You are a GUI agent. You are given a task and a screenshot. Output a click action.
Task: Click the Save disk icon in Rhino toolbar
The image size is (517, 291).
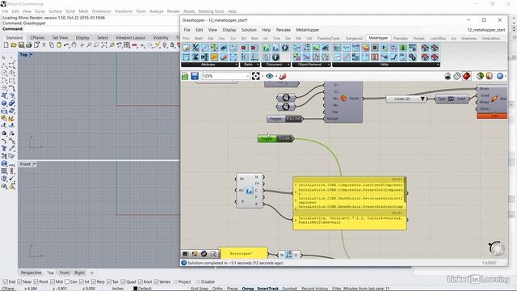pyautogui.click(x=21, y=45)
